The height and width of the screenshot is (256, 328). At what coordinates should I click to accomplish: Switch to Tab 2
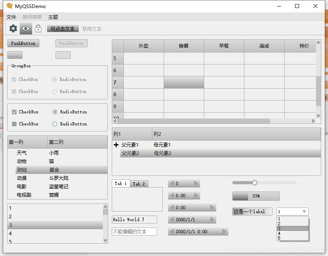pos(139,184)
